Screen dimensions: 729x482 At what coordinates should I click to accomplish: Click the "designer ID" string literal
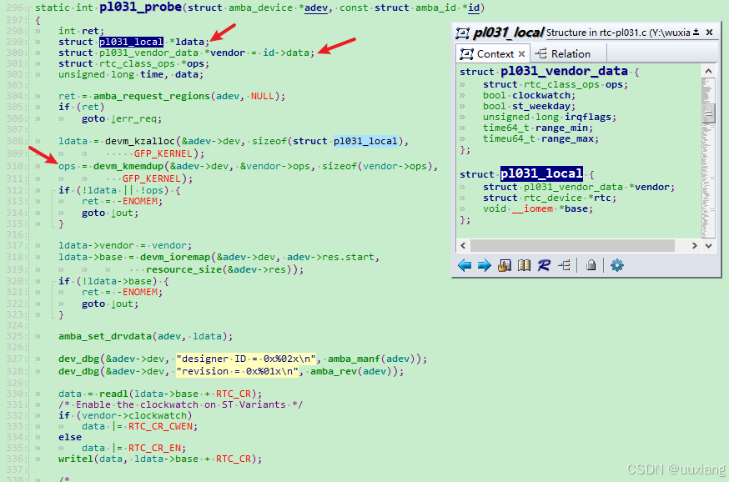(246, 359)
